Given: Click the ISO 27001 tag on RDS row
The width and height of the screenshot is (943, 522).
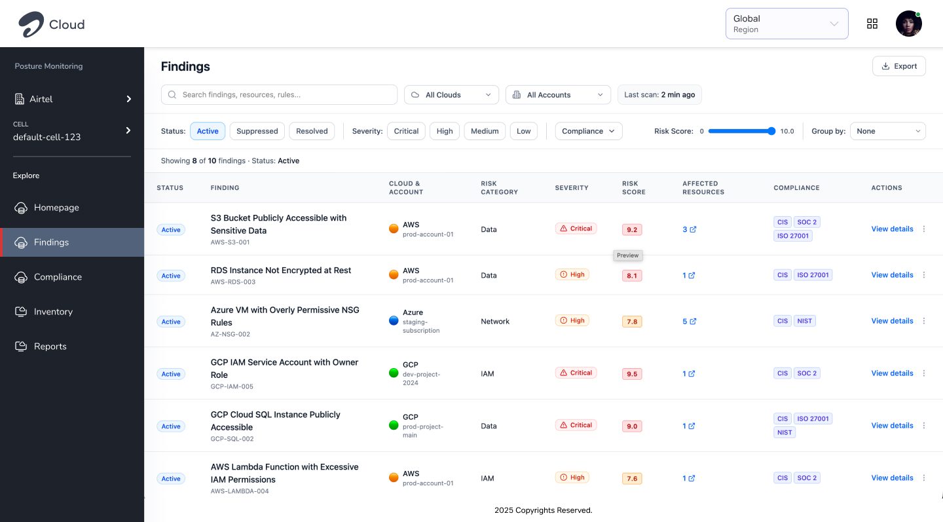Looking at the screenshot, I should 813,275.
